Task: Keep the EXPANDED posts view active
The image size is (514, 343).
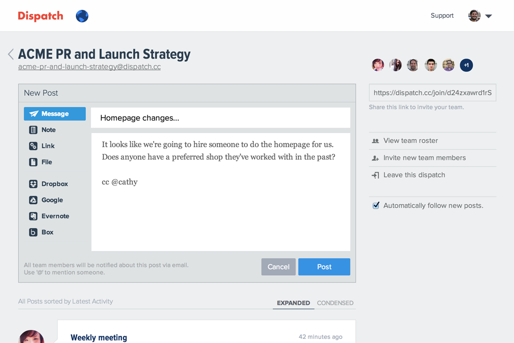Action: (293, 303)
